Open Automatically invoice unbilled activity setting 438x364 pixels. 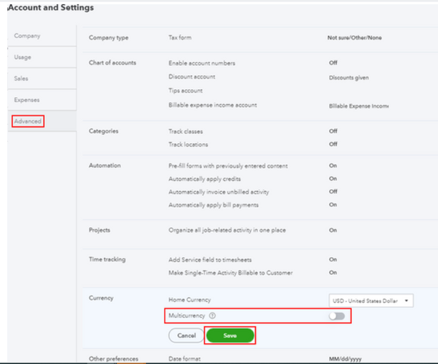point(218,192)
